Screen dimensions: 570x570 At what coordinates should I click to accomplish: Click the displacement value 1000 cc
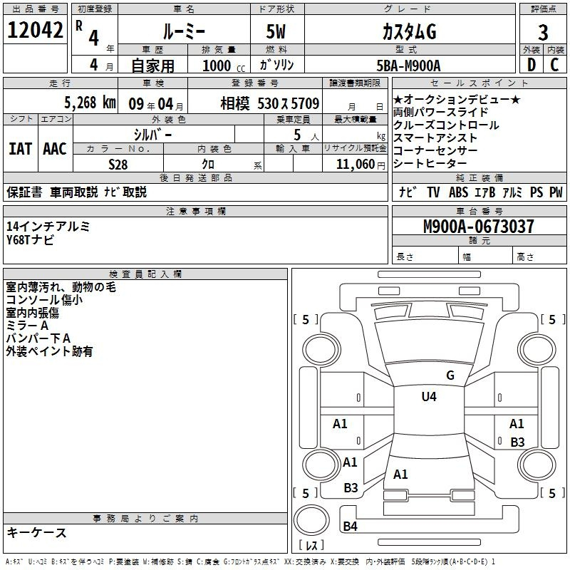[x=224, y=66]
